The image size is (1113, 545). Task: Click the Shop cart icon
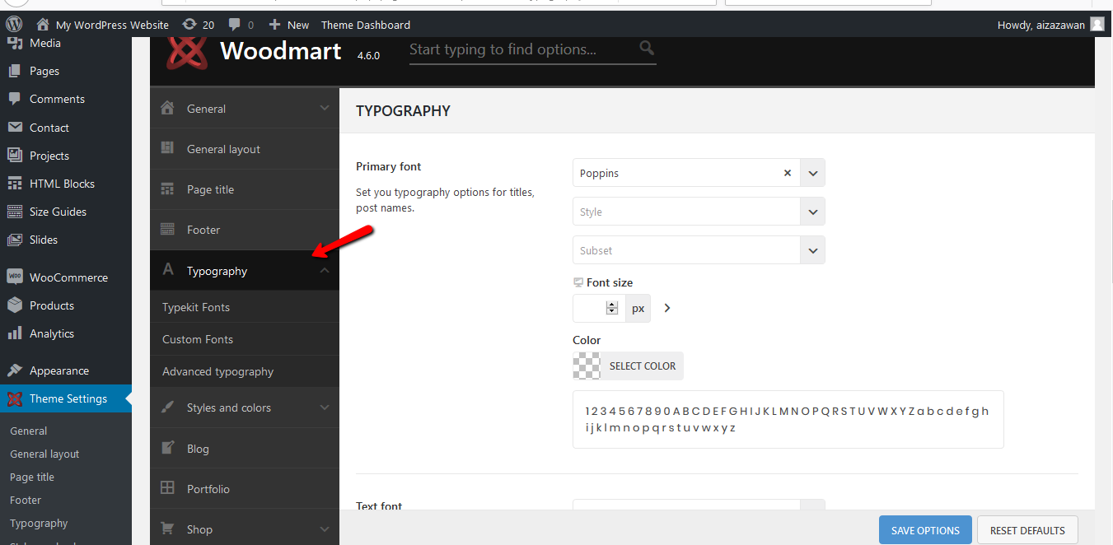point(168,529)
